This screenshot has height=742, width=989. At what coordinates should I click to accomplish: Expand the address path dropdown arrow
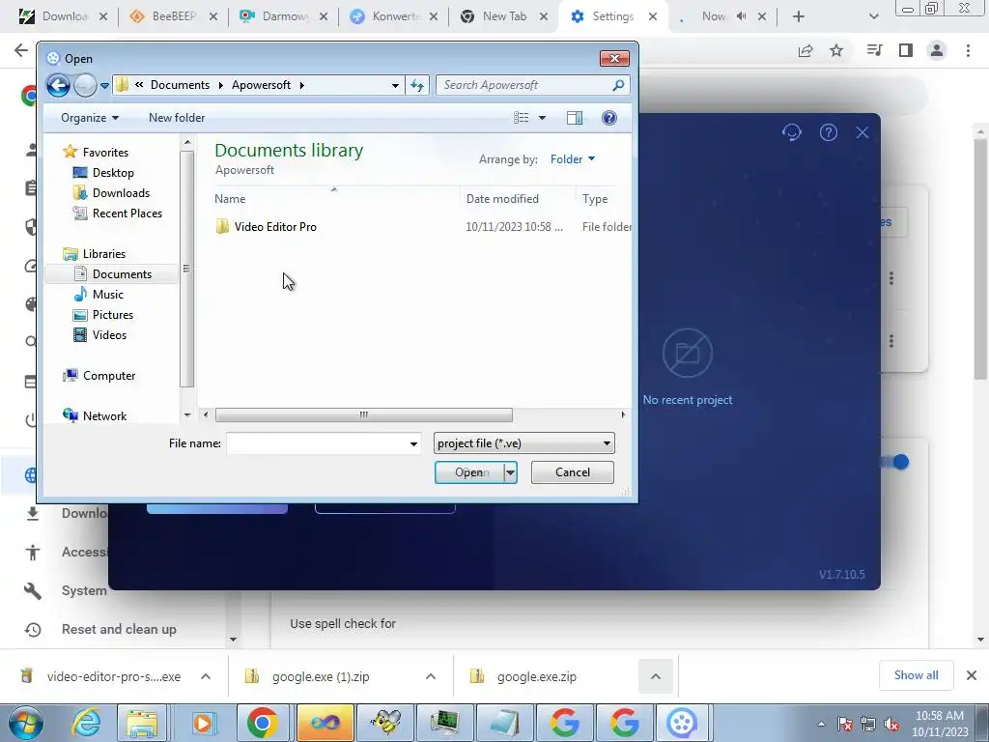click(395, 85)
